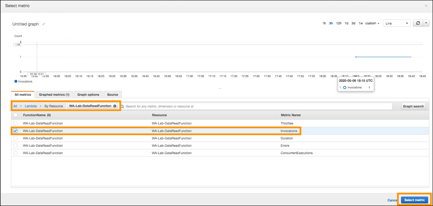Screen dimensions: 433x206
Task: Expand the custom time range dropdown
Action: [372, 24]
